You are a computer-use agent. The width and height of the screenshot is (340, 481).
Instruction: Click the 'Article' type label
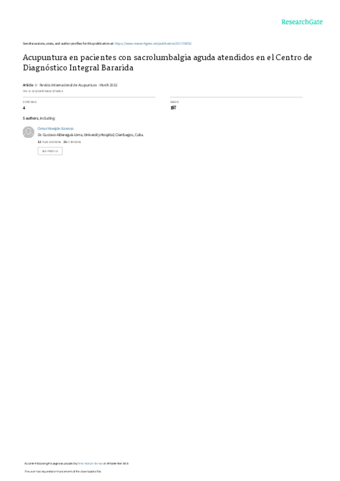click(x=28, y=85)
